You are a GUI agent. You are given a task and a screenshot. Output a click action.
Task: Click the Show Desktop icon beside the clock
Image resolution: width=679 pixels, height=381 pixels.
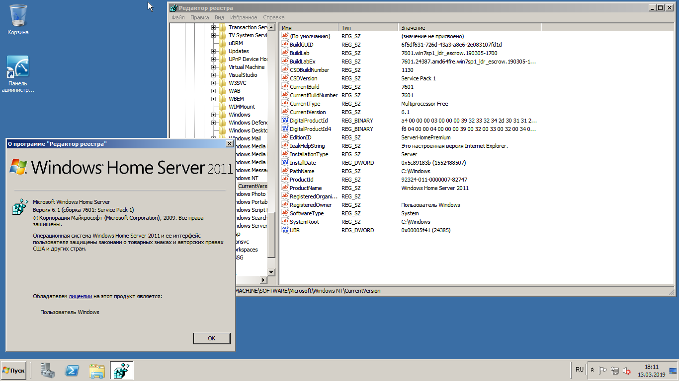click(673, 371)
